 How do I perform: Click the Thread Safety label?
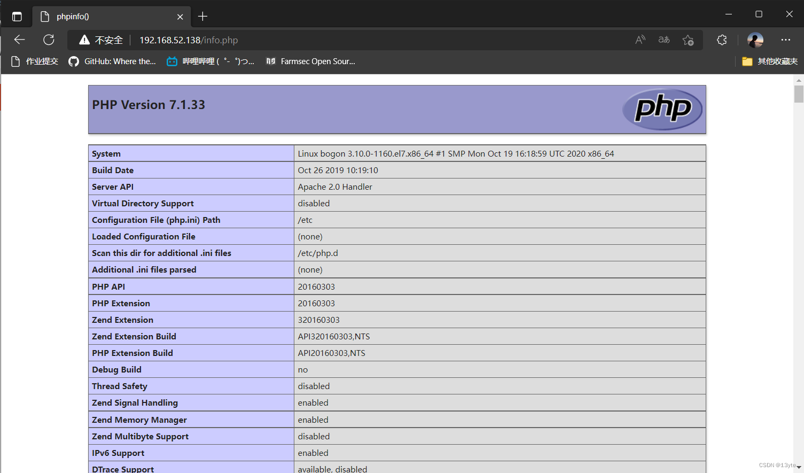pyautogui.click(x=120, y=386)
